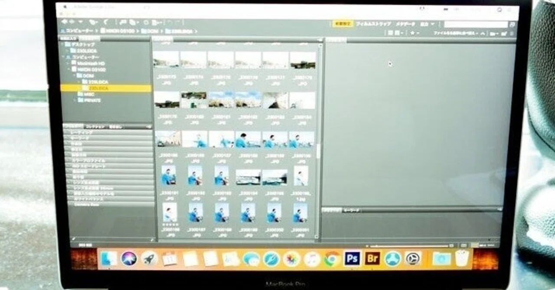Open the 出力 workspace dropdown
Image resolution: width=555 pixels, height=290 pixels.
427,24
